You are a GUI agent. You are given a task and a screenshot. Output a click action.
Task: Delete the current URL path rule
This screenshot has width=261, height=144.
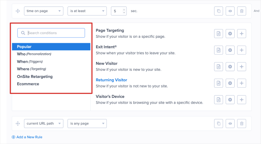coord(242,123)
